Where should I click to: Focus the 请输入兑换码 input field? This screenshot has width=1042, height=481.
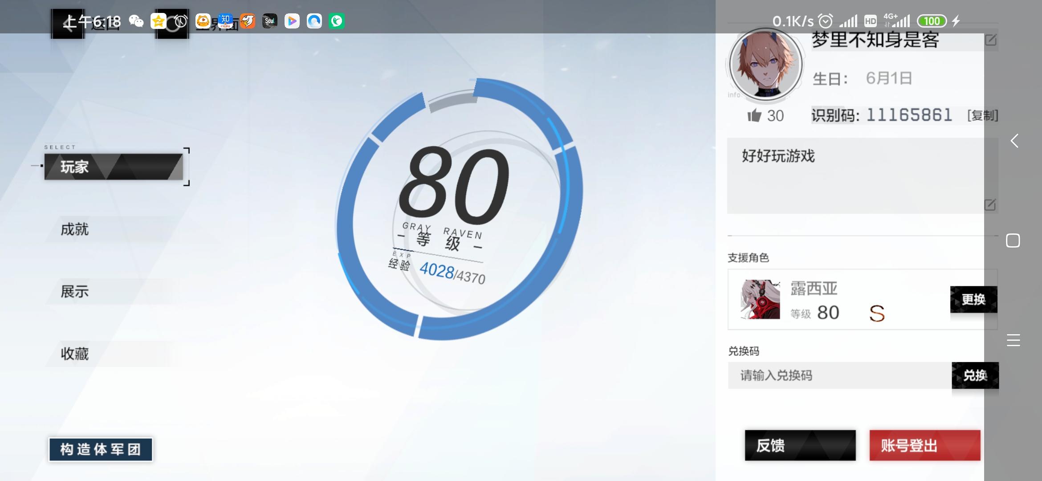pos(839,375)
